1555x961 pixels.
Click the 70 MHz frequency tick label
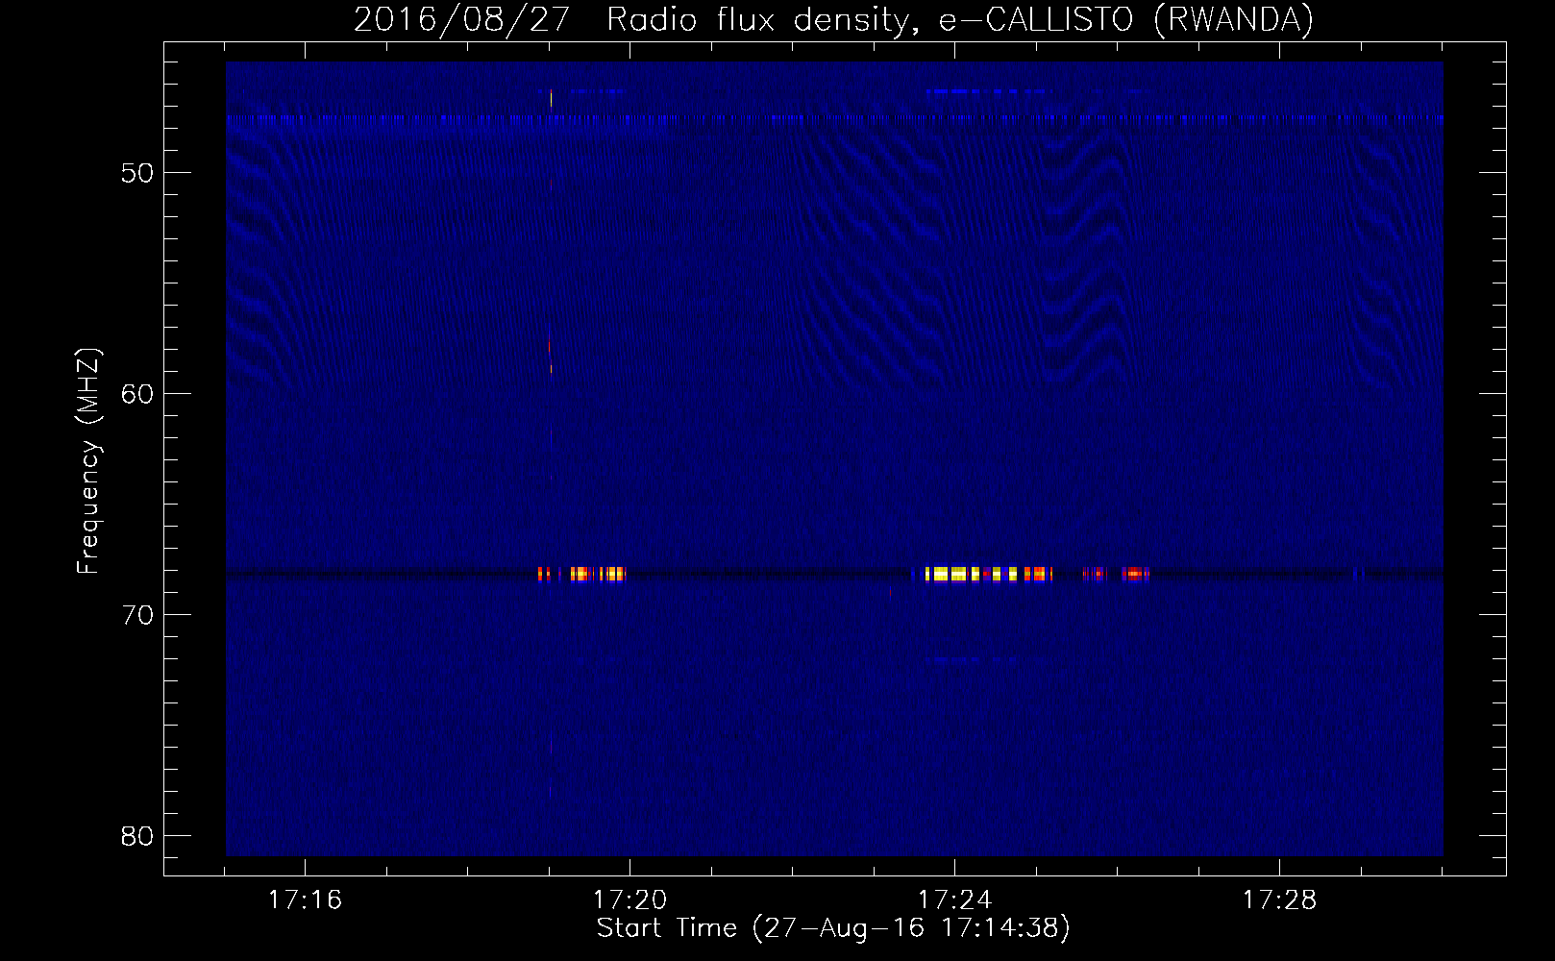(138, 615)
